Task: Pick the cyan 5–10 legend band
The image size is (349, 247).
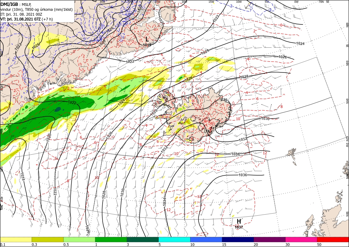Action: [x=174, y=239]
